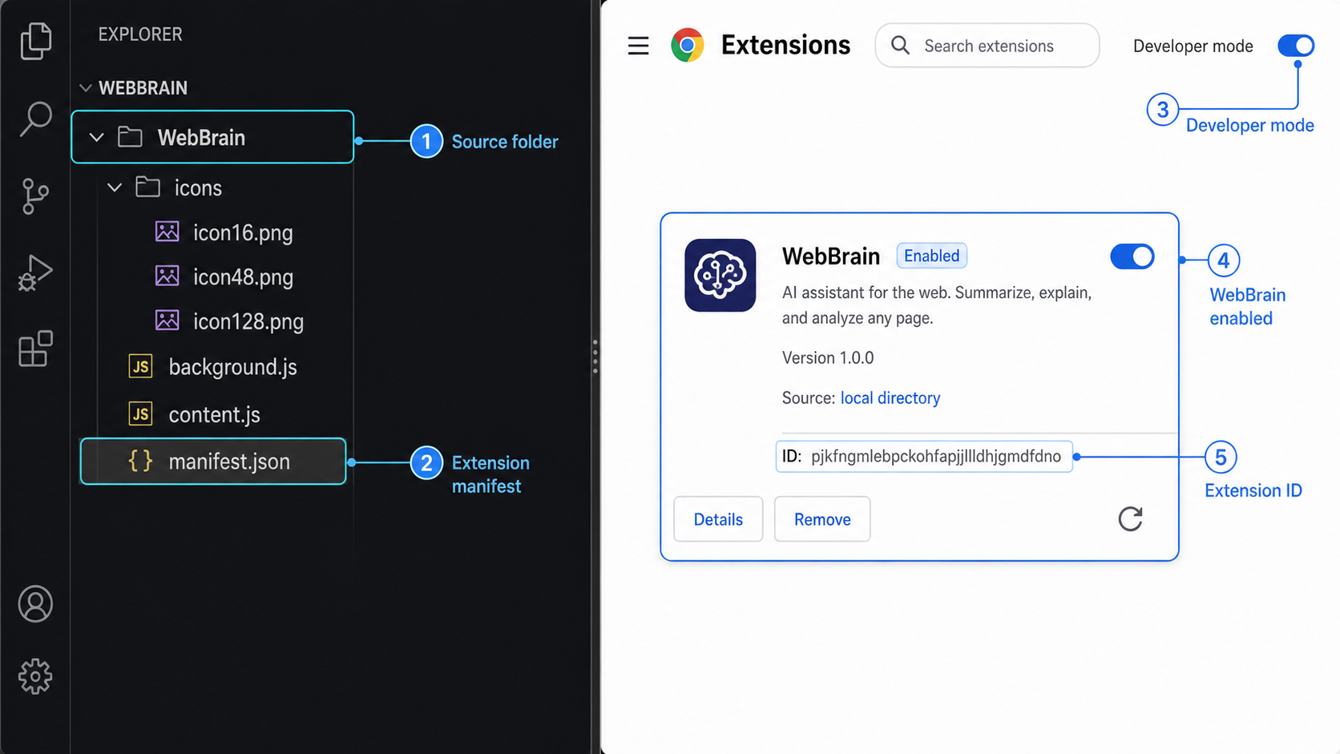Screen dimensions: 1340x754
Task: Select the extension ID field
Action: (924, 457)
